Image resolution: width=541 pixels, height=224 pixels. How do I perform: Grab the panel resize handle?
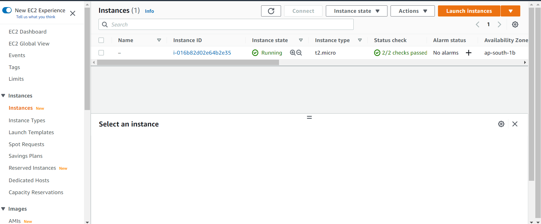(309, 117)
